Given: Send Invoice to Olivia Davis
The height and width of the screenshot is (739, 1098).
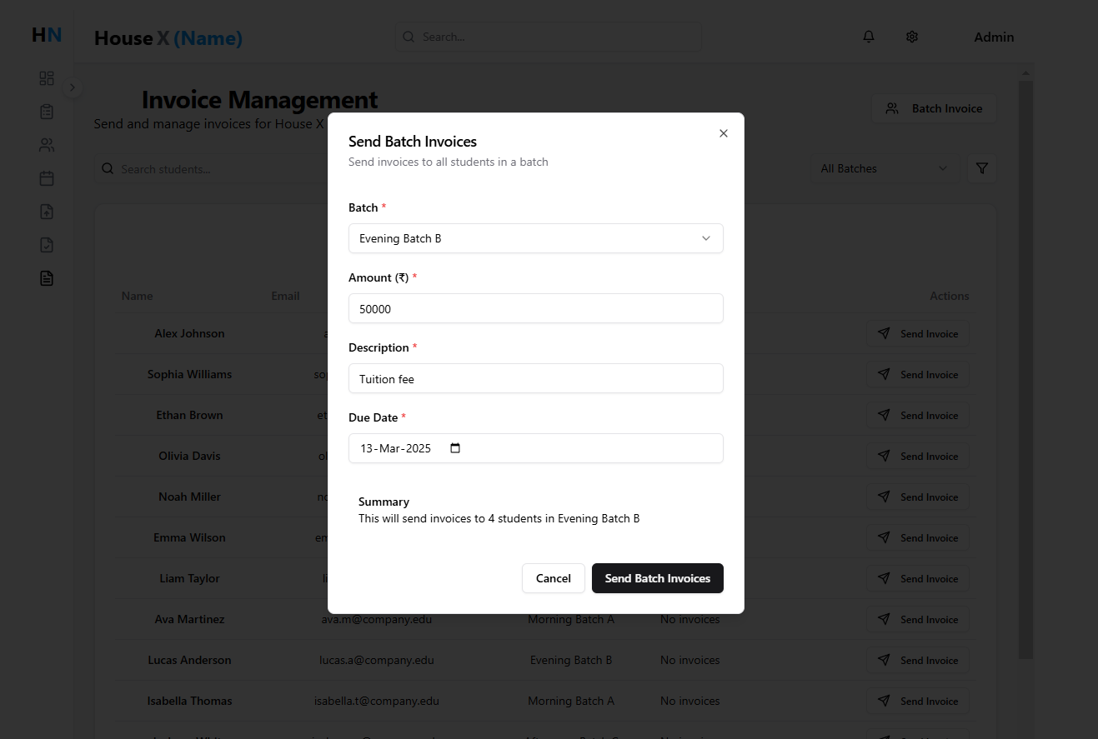Looking at the screenshot, I should tap(918, 457).
